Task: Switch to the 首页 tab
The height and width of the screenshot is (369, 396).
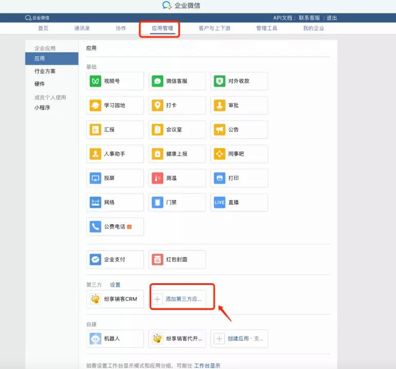Action: (x=43, y=28)
